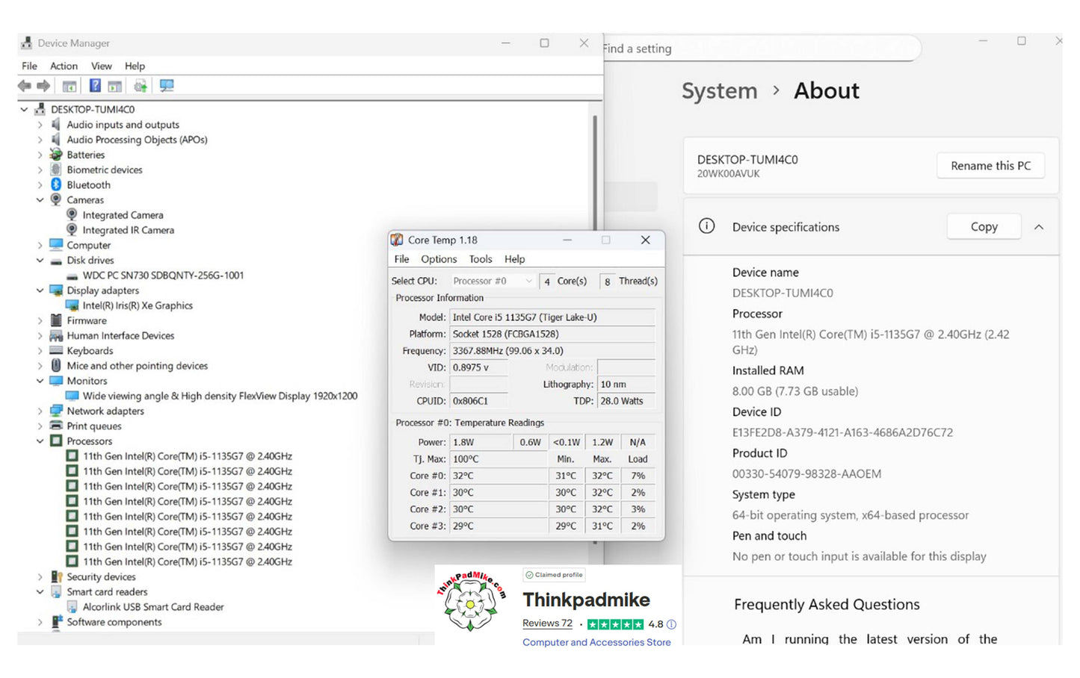Click the Rename this PC button
This screenshot has width=1080, height=678.
(990, 166)
